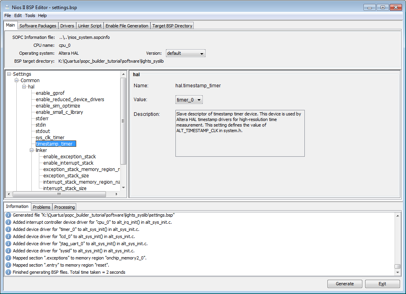Click the Exit button

pos(382,284)
